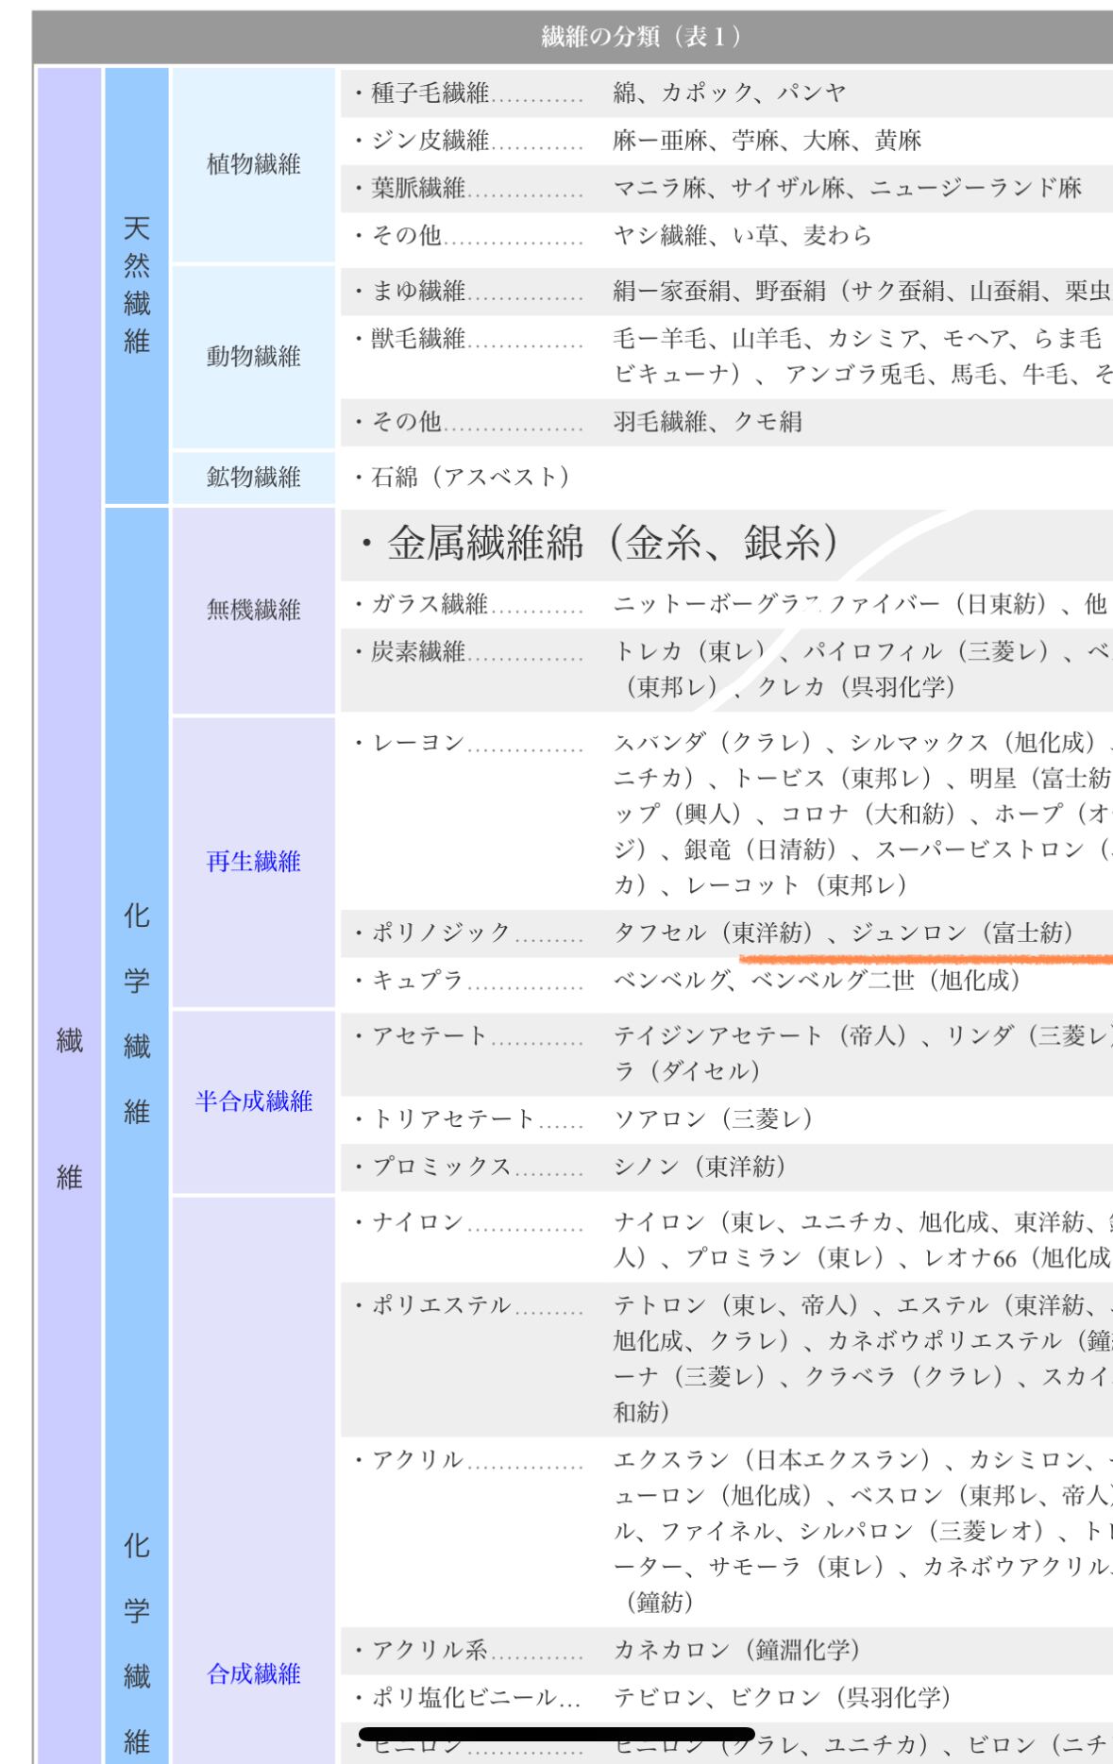Click the レーヨン row label
Screen dimensions: 1113x1764
point(418,743)
